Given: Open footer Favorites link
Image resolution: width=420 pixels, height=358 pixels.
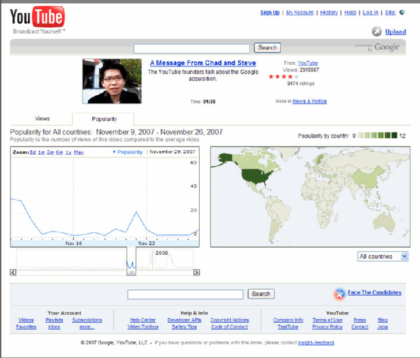Looking at the screenshot, I should click(x=26, y=327).
